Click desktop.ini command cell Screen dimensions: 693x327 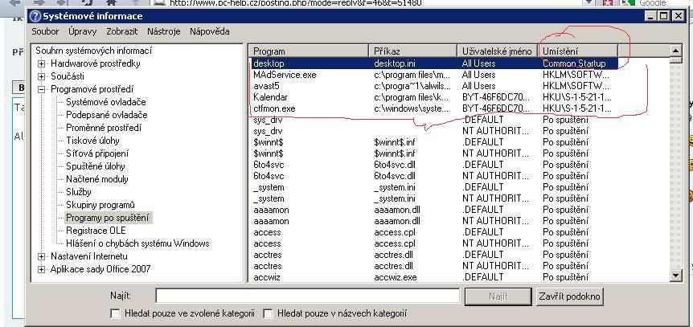click(x=395, y=63)
